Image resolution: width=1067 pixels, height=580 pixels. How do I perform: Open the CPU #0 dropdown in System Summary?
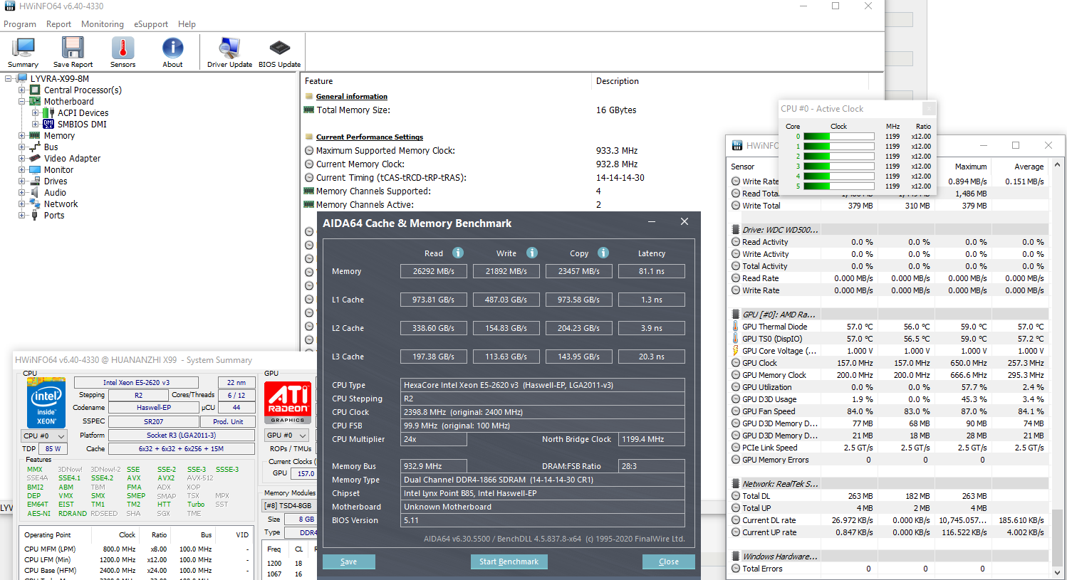pos(44,436)
